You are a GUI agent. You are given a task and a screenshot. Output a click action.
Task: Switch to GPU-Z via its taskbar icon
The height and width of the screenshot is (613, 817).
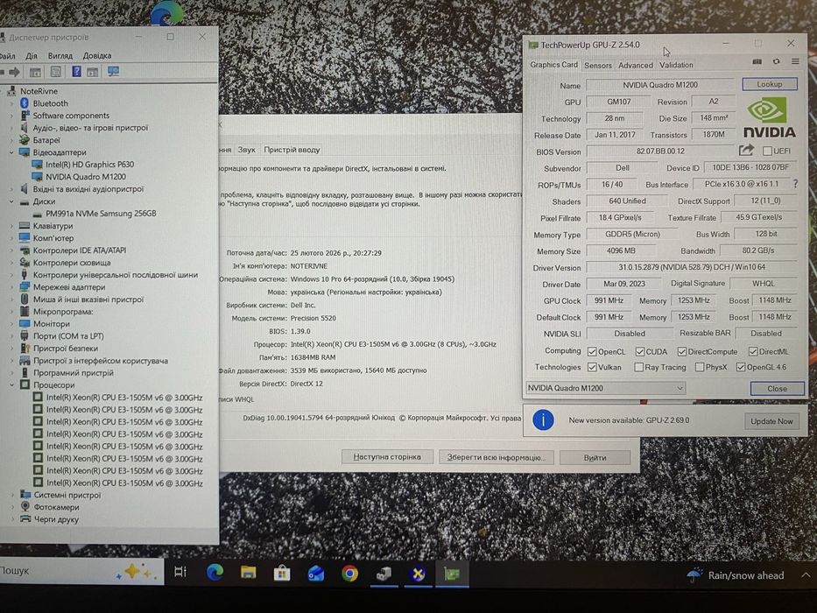[452, 574]
